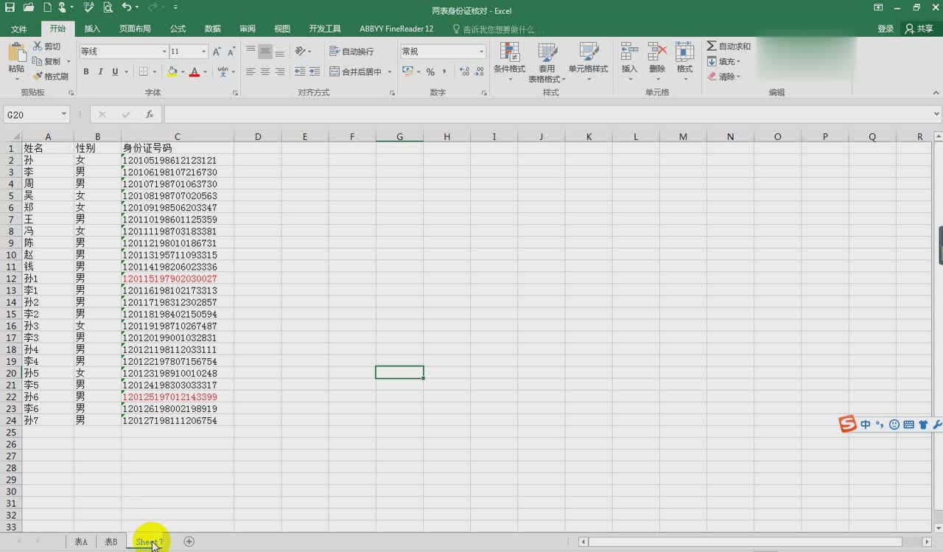This screenshot has height=552, width=943.
Task: Switch to Formulas (公式) tab
Action: [178, 29]
